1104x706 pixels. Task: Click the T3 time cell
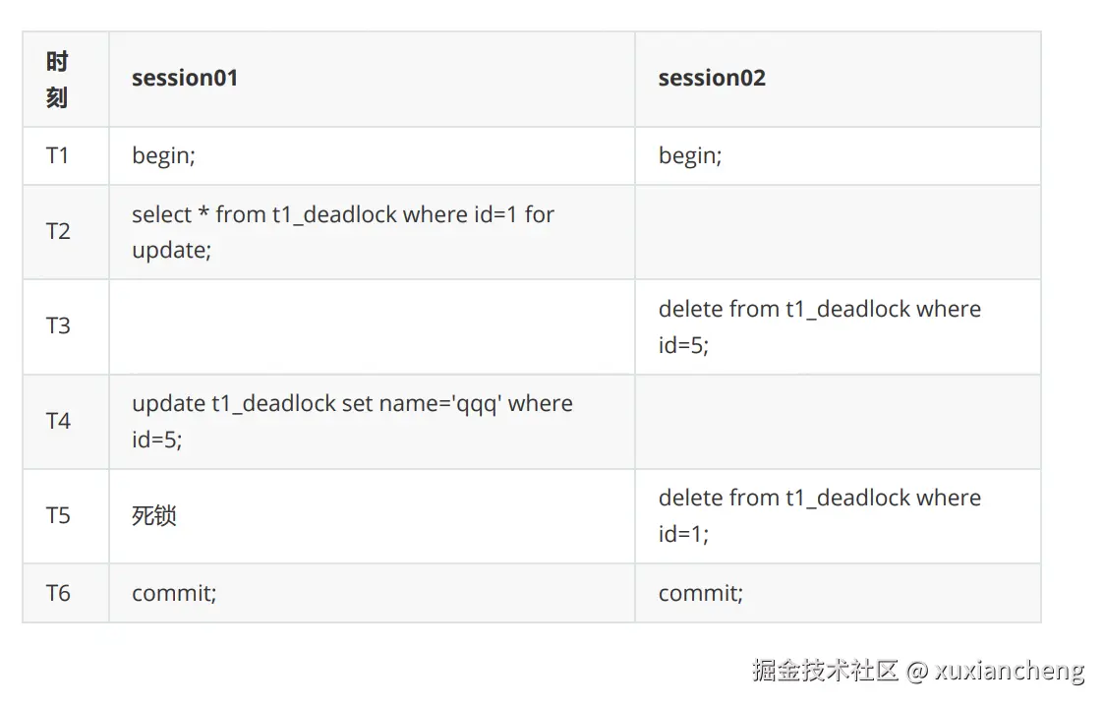(58, 325)
